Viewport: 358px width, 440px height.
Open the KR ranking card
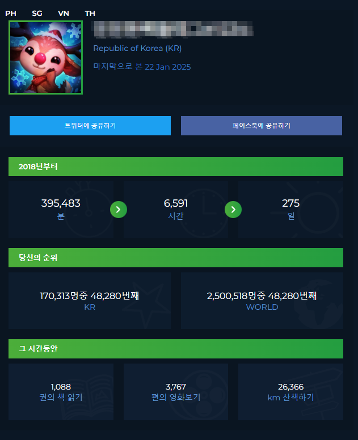click(x=90, y=301)
